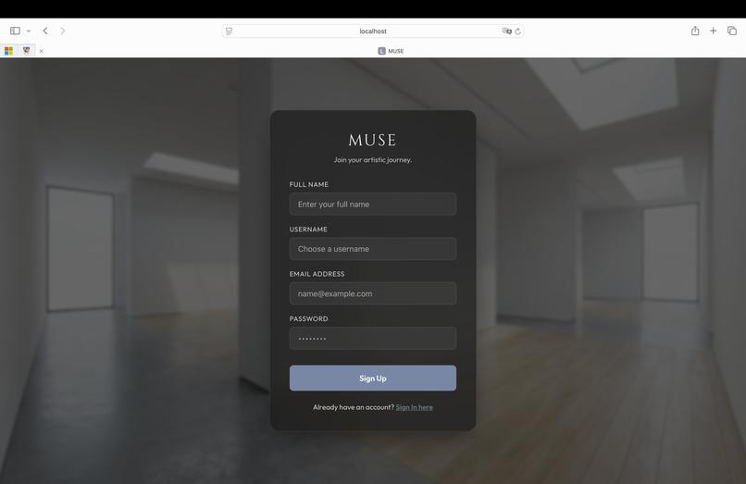746x484 pixels.
Task: Reload the page with refresh icon
Action: point(517,31)
